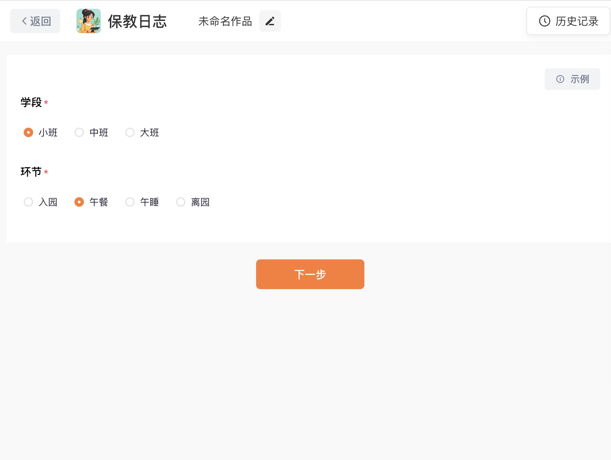Pick the 大班 option
This screenshot has height=460, width=611.
130,132
